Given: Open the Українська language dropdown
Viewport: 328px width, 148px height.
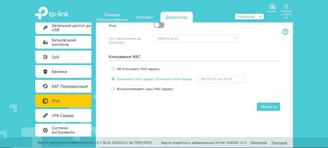Looking at the screenshot, I should 249,17.
